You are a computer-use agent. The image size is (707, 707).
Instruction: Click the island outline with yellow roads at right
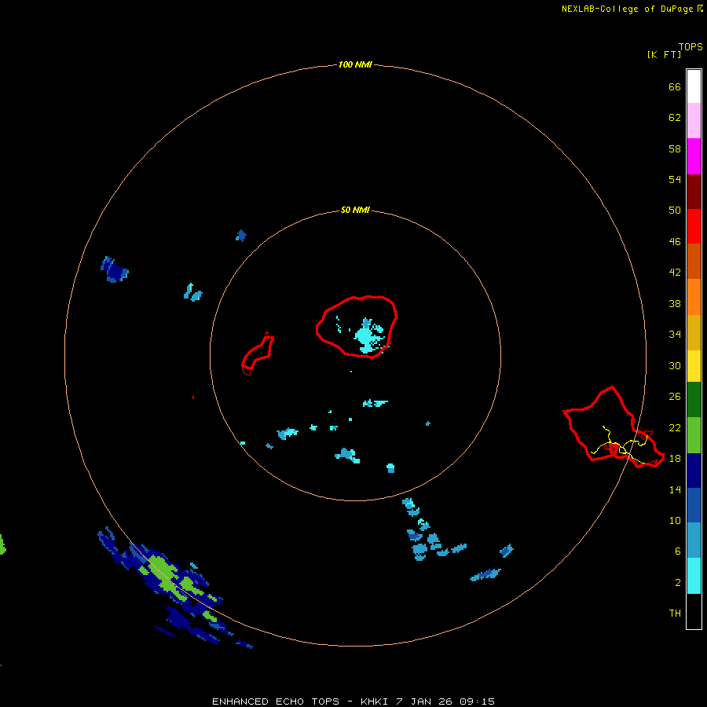click(x=614, y=427)
